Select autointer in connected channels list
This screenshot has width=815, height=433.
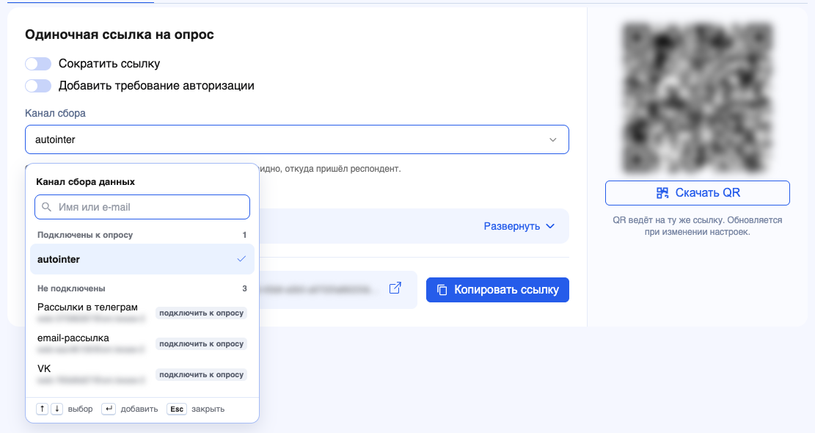(x=142, y=259)
